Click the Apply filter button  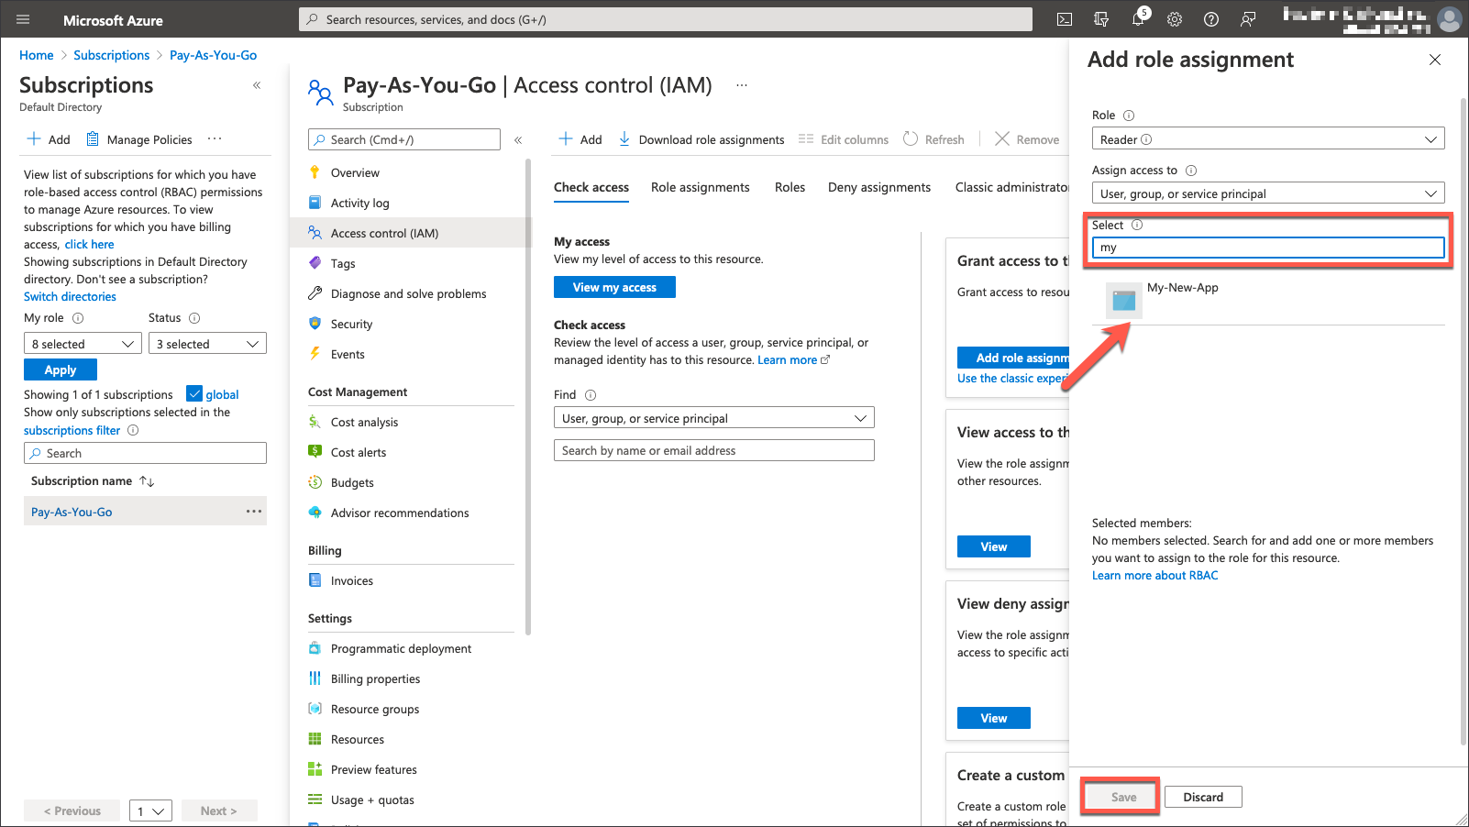click(61, 369)
